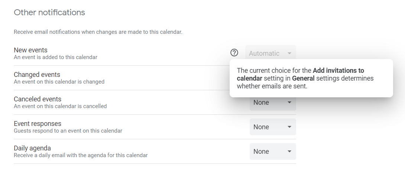Click the Canceled events dropdown arrow icon
This screenshot has height=182, width=405.
(x=289, y=103)
